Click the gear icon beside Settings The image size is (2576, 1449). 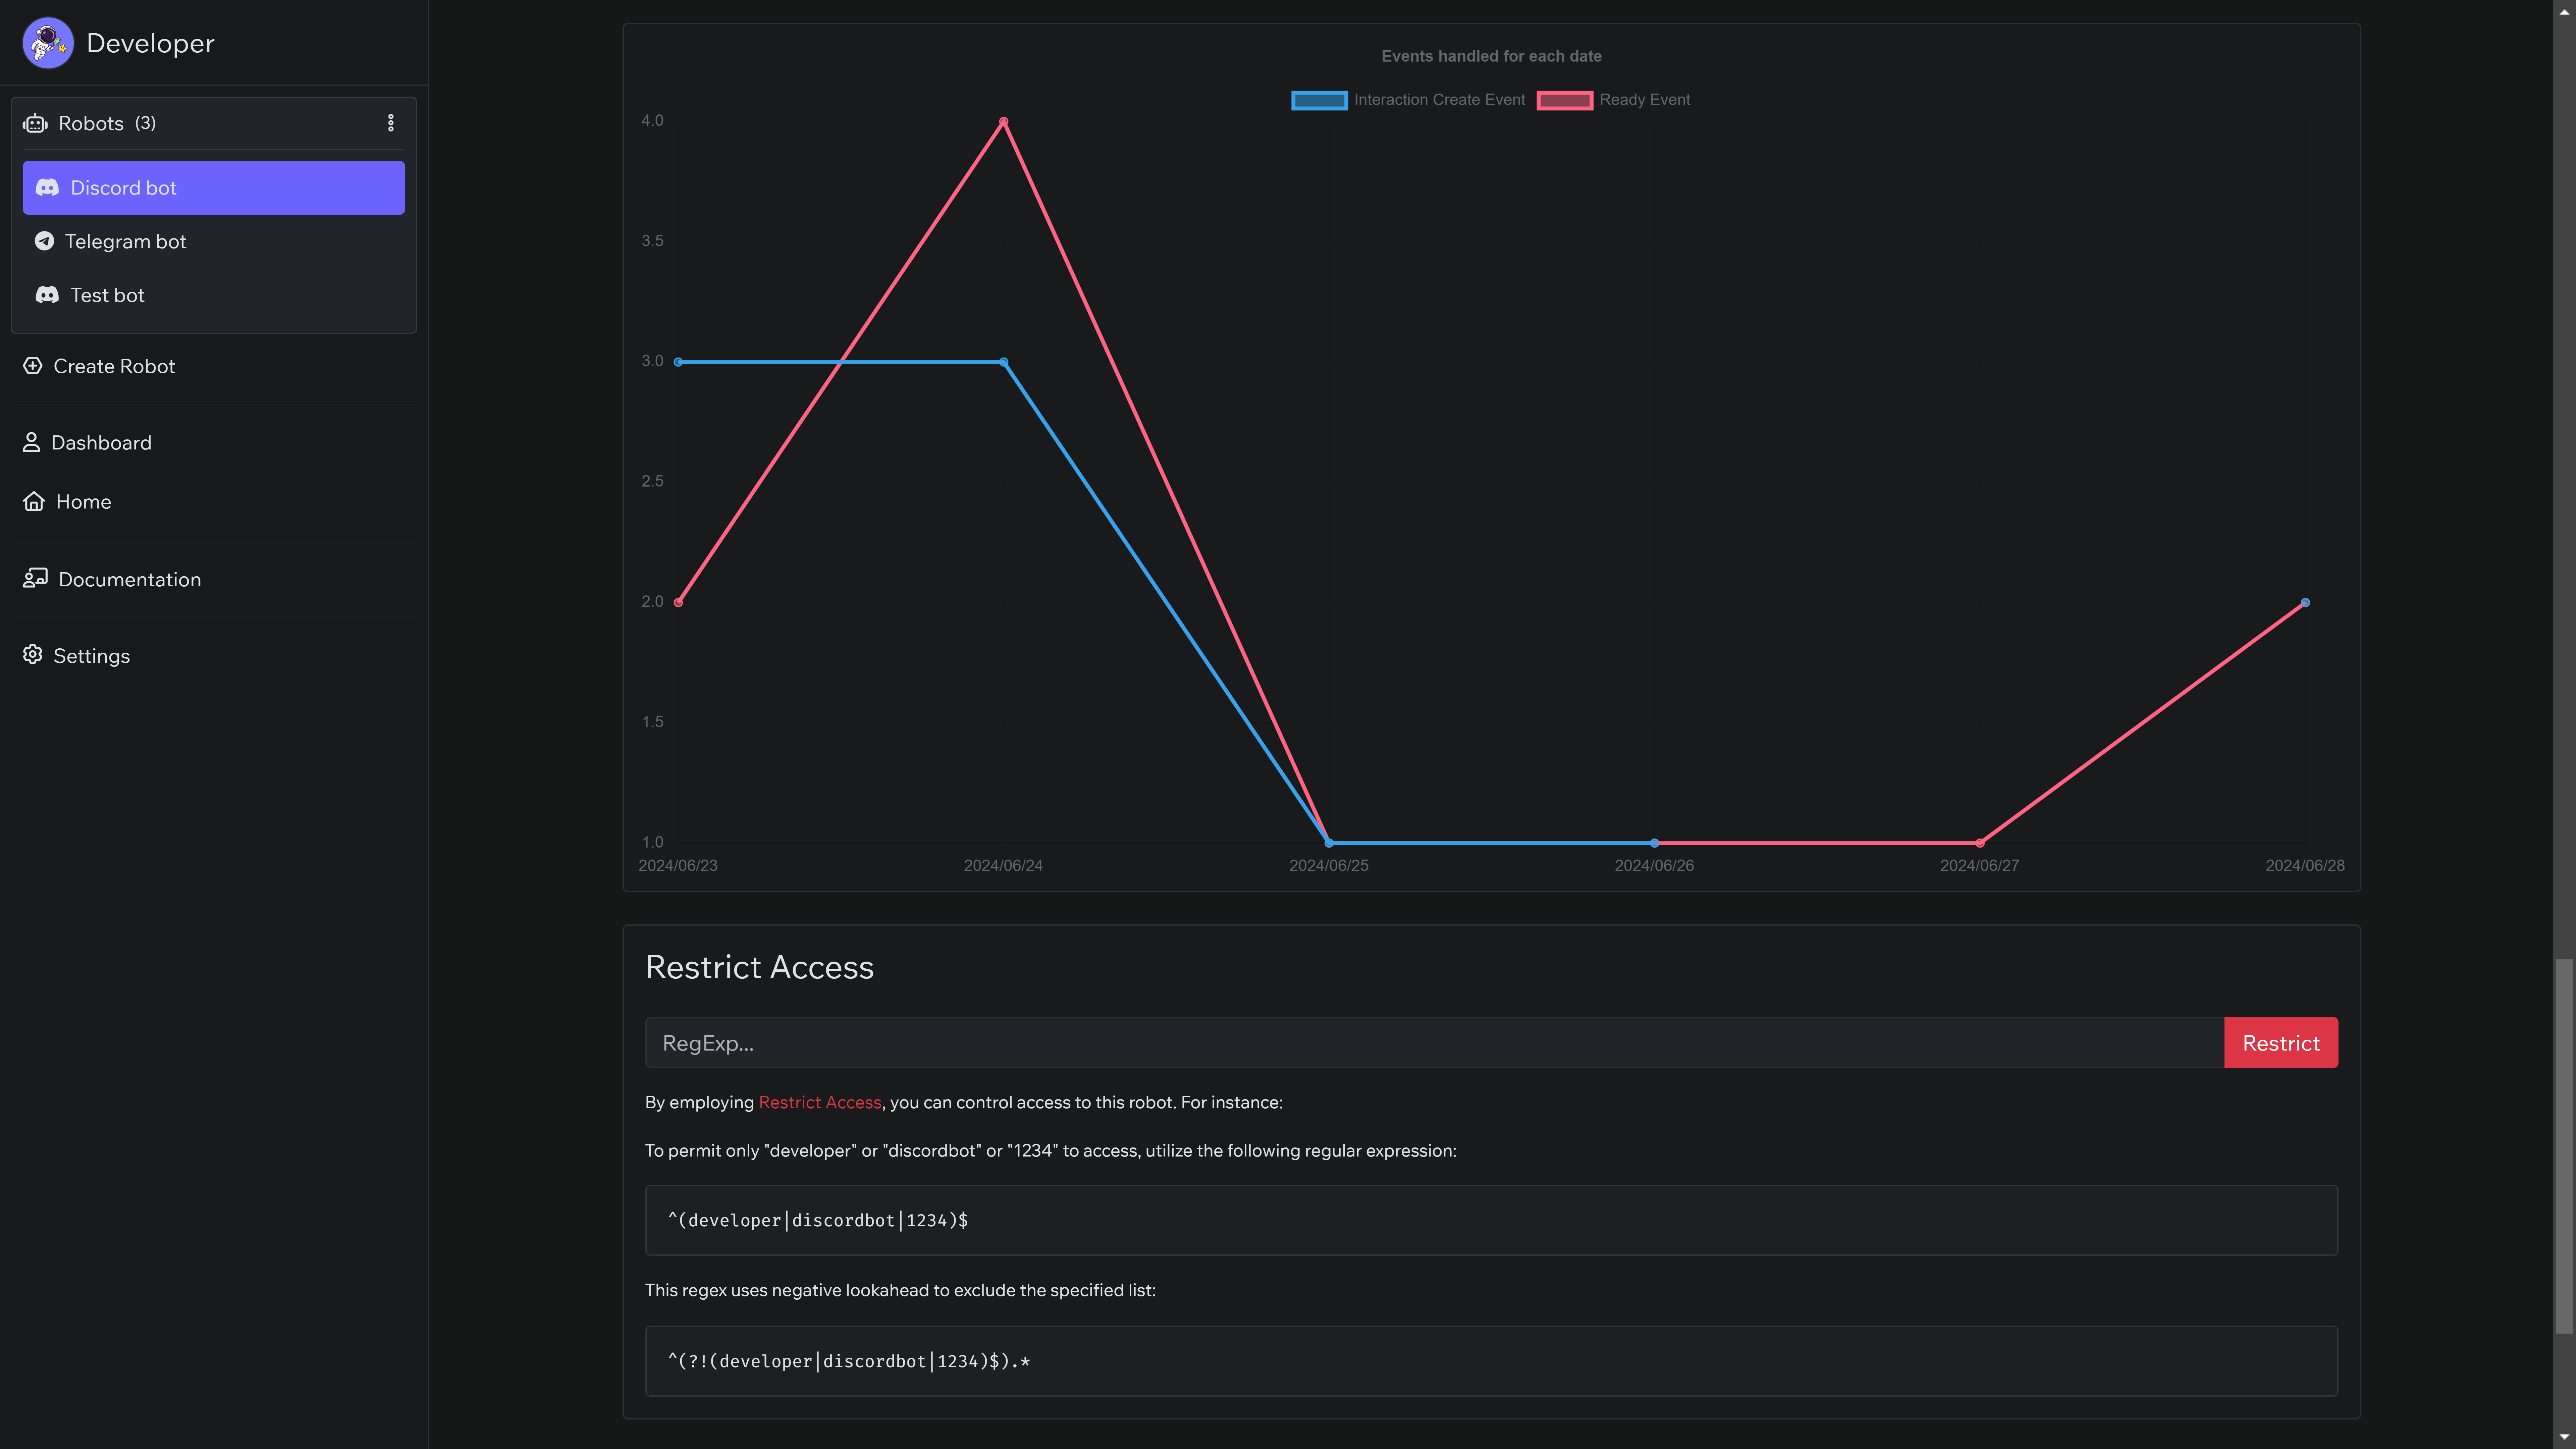(33, 655)
